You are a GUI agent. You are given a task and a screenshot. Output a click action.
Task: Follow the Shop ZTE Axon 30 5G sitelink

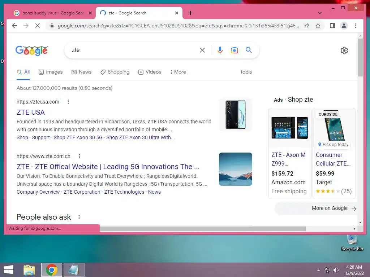78,137
